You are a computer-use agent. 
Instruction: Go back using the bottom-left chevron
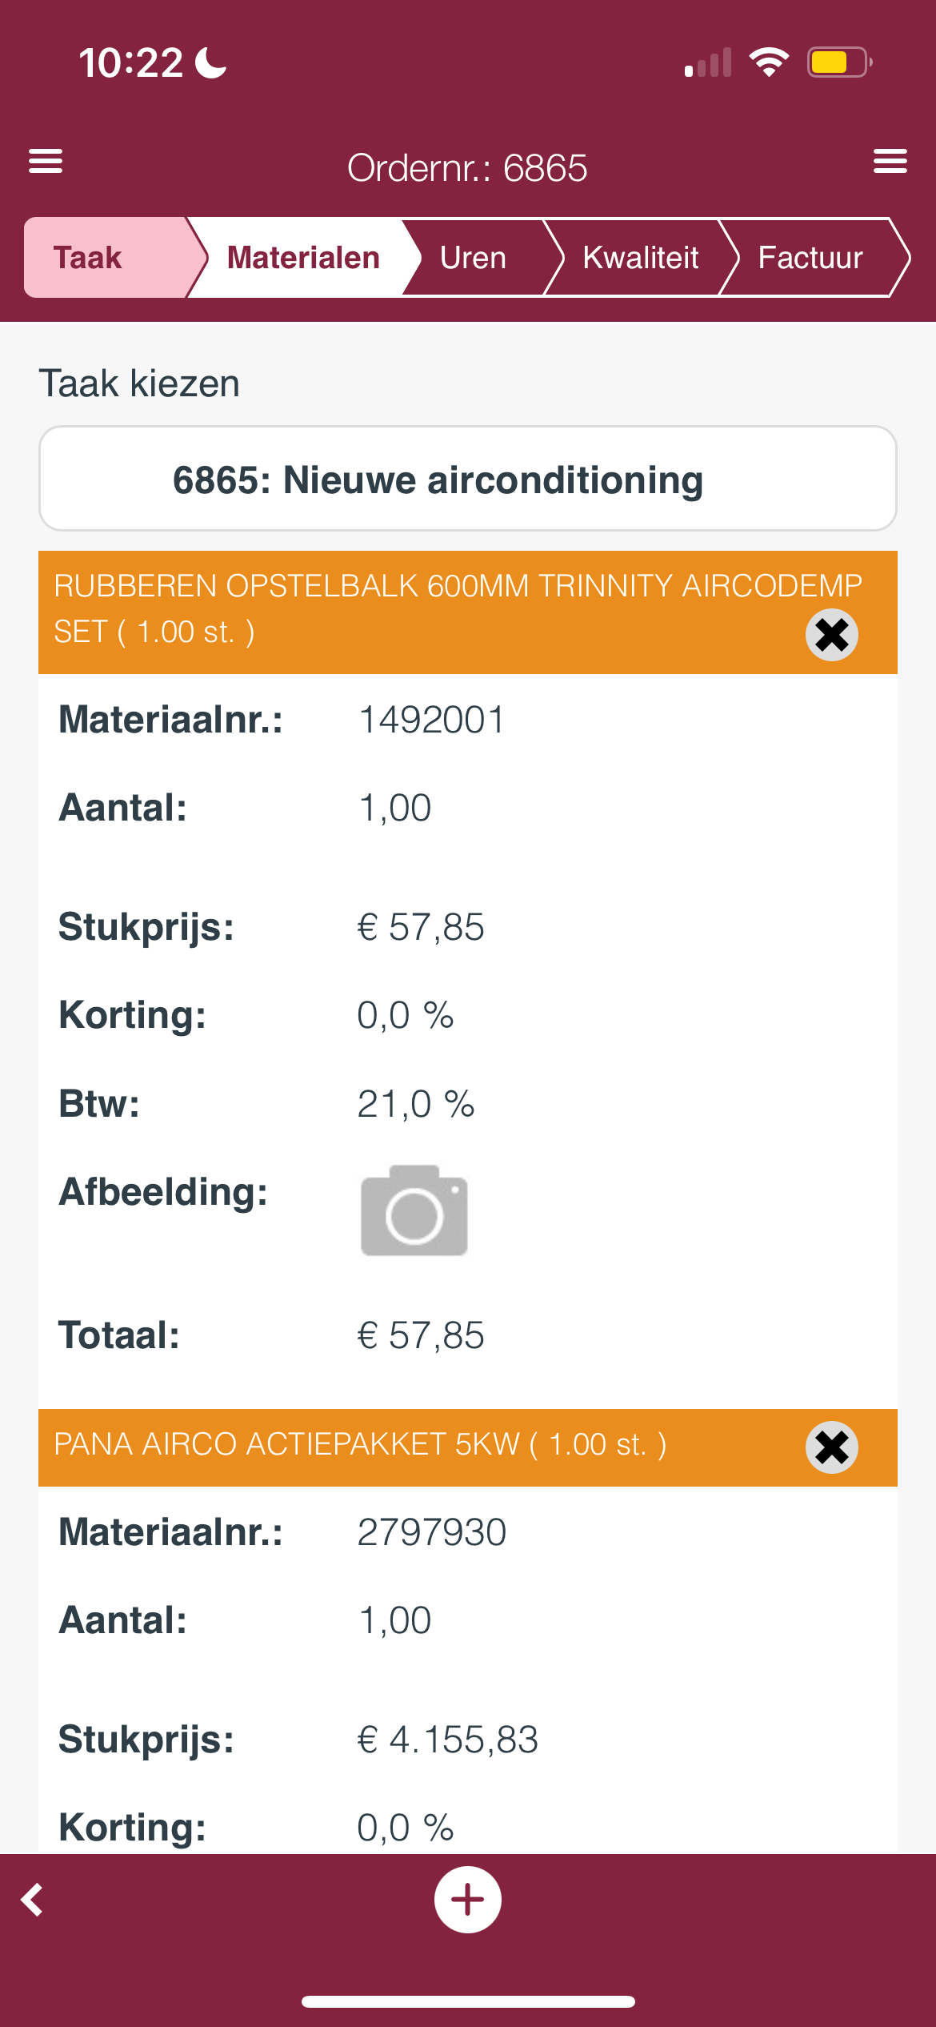[32, 1900]
